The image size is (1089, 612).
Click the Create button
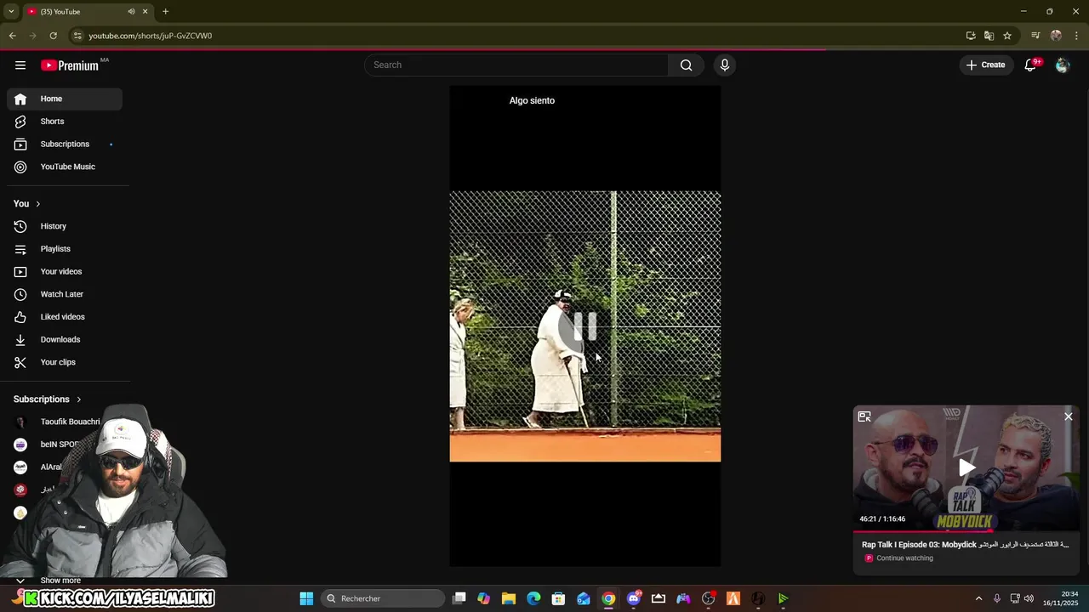point(986,65)
